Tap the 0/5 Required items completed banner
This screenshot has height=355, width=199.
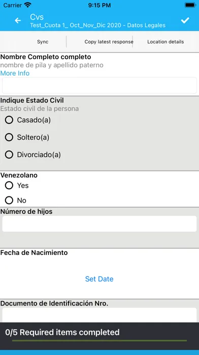[x=99, y=336]
